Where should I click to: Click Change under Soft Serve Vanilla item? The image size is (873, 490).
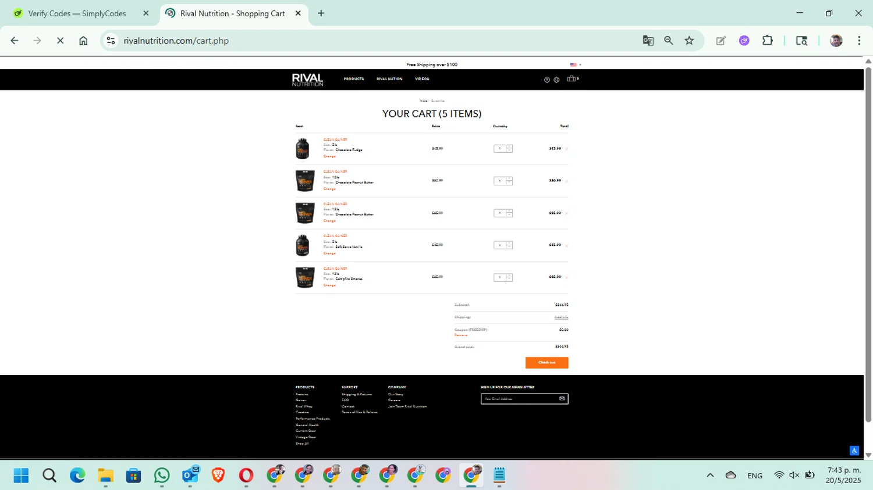(329, 253)
